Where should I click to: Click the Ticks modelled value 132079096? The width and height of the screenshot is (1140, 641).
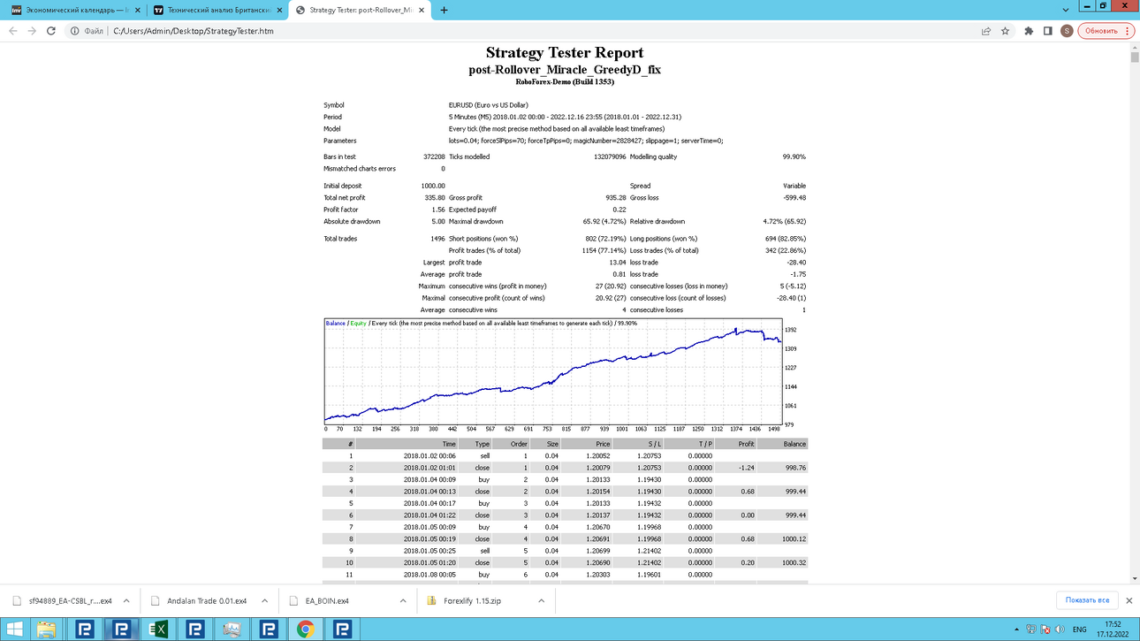click(611, 156)
